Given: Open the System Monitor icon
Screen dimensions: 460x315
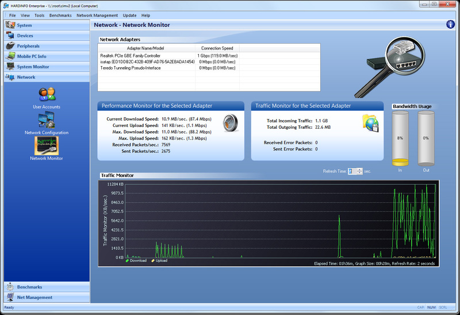Looking at the screenshot, I should [x=10, y=66].
